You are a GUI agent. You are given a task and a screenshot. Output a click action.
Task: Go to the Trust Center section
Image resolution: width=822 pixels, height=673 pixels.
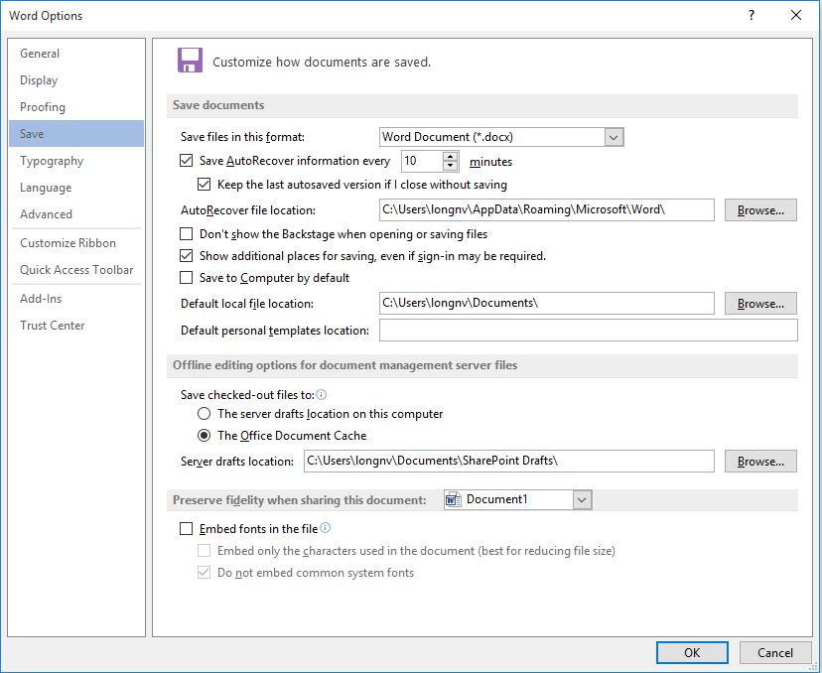click(53, 326)
